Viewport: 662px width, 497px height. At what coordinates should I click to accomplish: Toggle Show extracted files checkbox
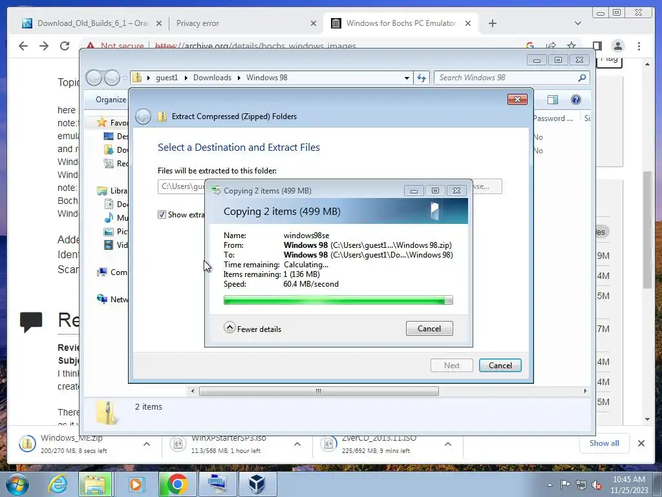click(162, 215)
